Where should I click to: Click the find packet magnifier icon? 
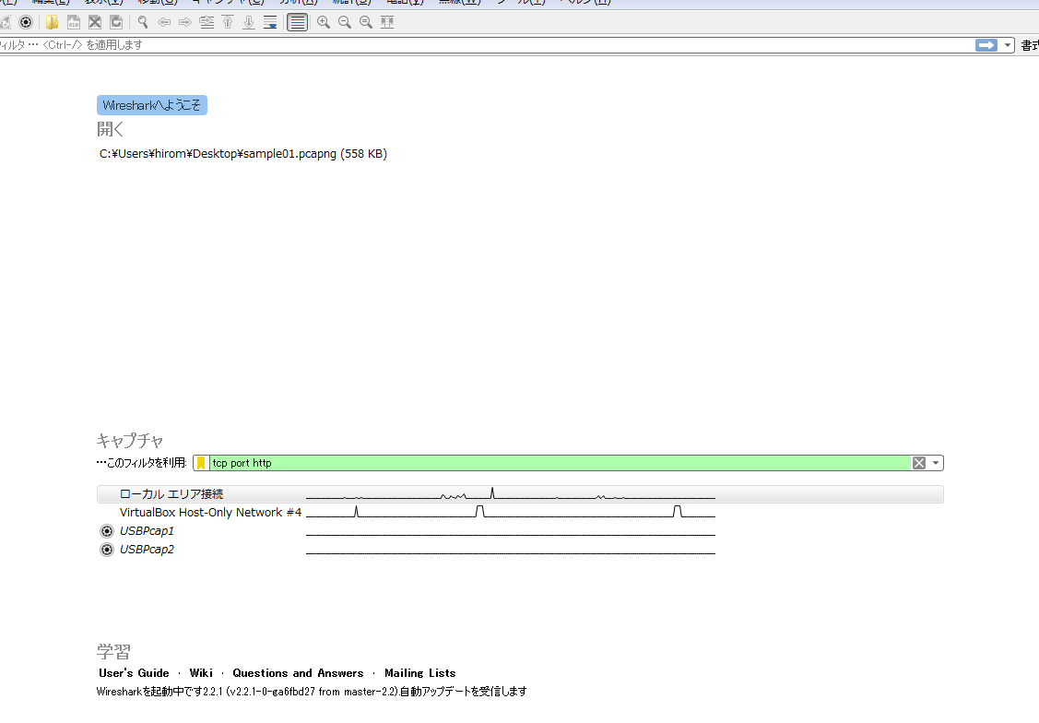(143, 22)
